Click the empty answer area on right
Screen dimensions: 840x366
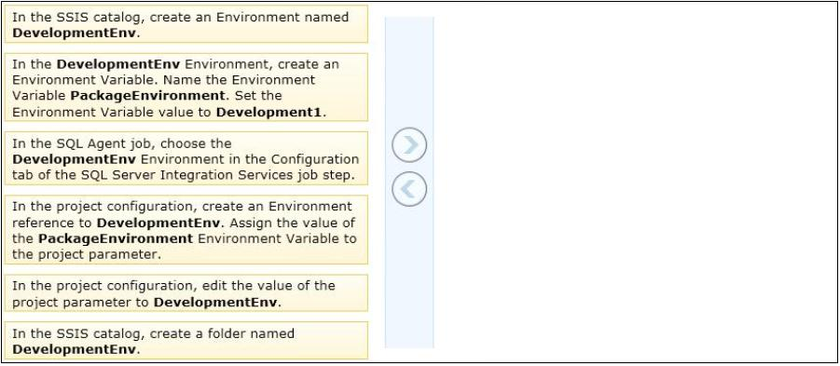[635, 182]
